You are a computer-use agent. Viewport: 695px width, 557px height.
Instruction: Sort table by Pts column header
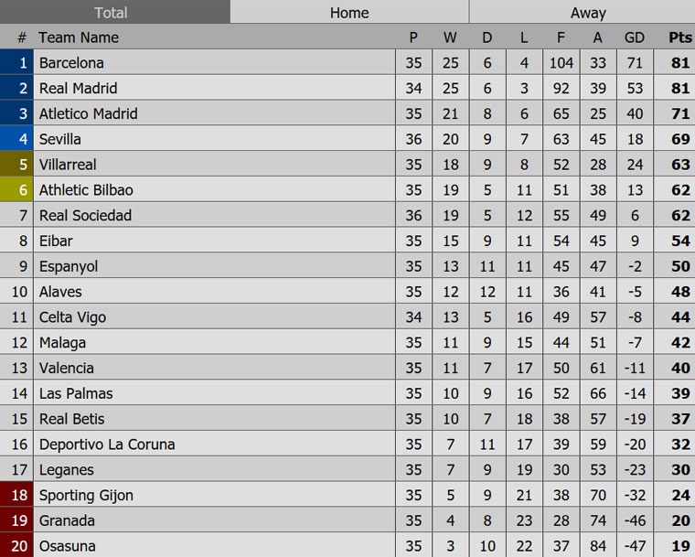tap(679, 37)
